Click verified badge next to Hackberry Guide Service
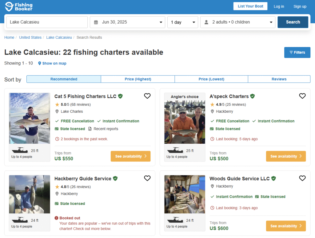The image size is (315, 238). pos(115,178)
